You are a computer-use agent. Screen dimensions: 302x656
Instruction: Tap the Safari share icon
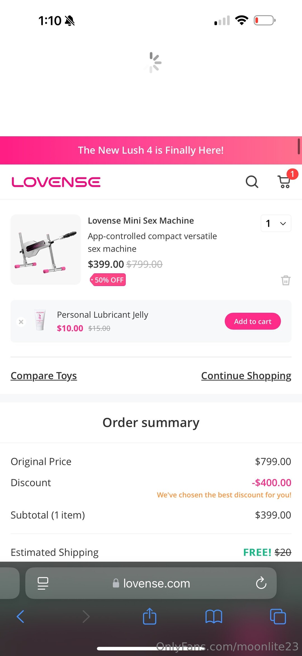150,616
